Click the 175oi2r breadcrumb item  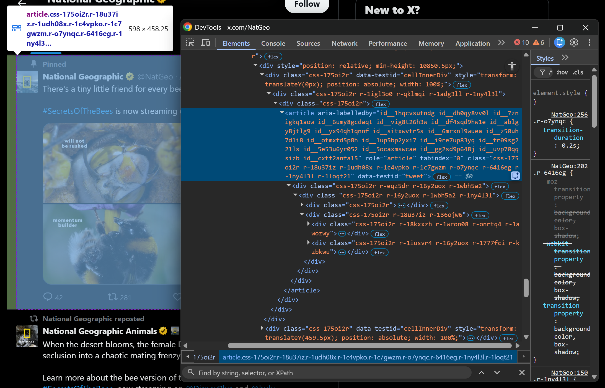click(205, 357)
